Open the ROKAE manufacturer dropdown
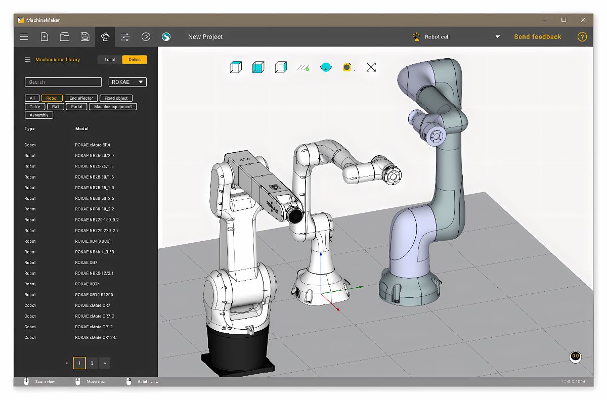 pos(127,82)
